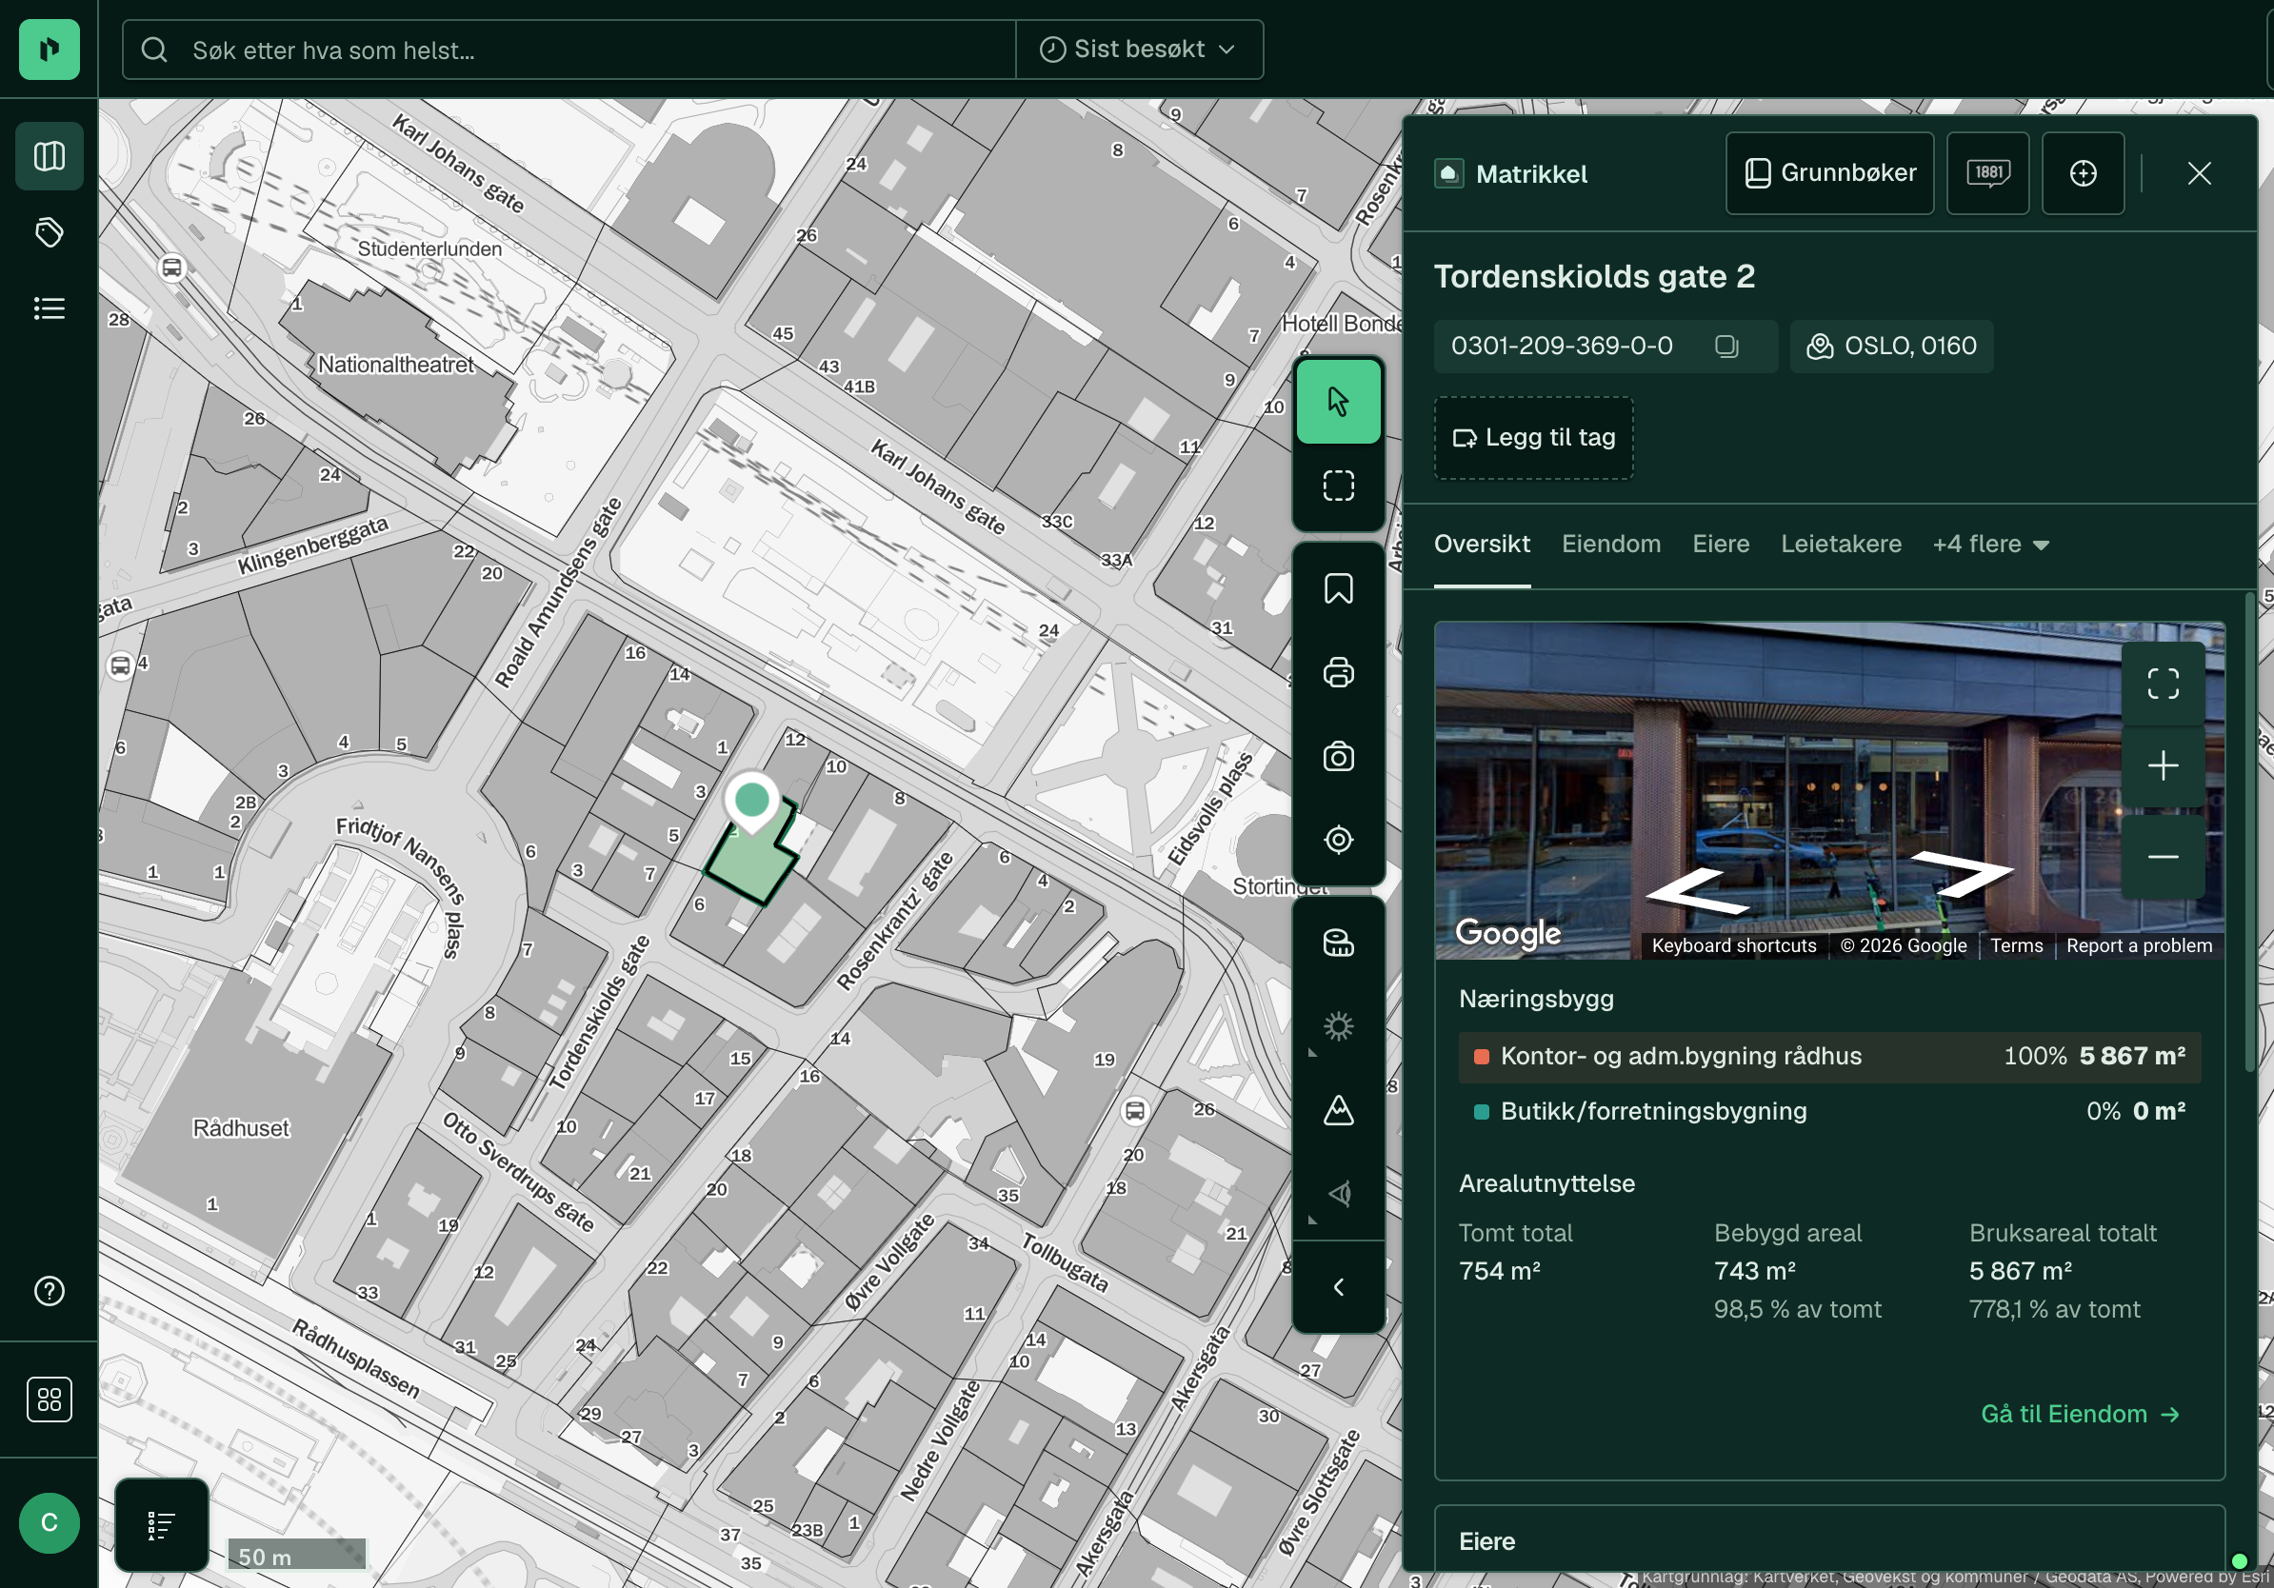The image size is (2274, 1588).
Task: Activate the rectangle selection map tool
Action: click(1338, 486)
